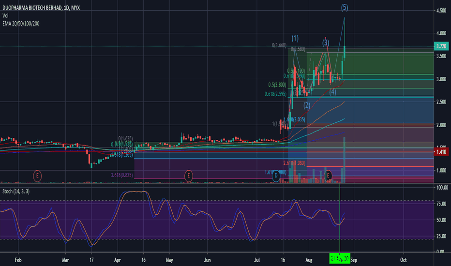This screenshot has height=266, width=451.
Task: Click the 1.000 price axis value
Action: pyautogui.click(x=441, y=171)
